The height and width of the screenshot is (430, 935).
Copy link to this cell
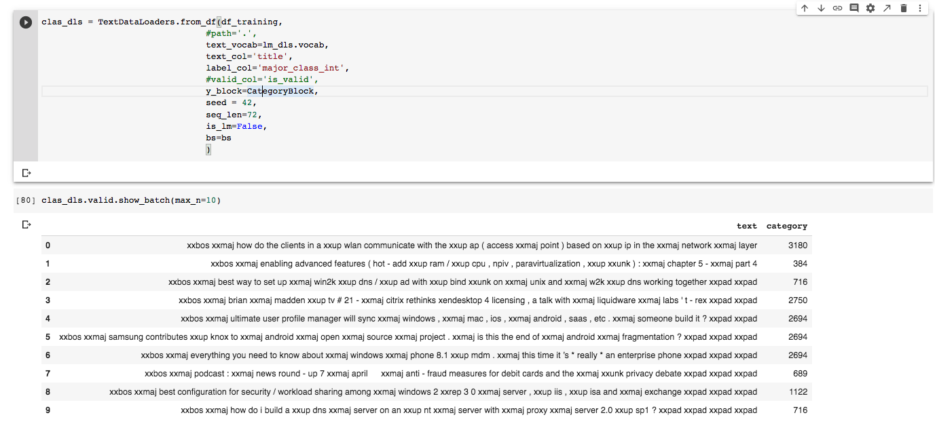(837, 8)
